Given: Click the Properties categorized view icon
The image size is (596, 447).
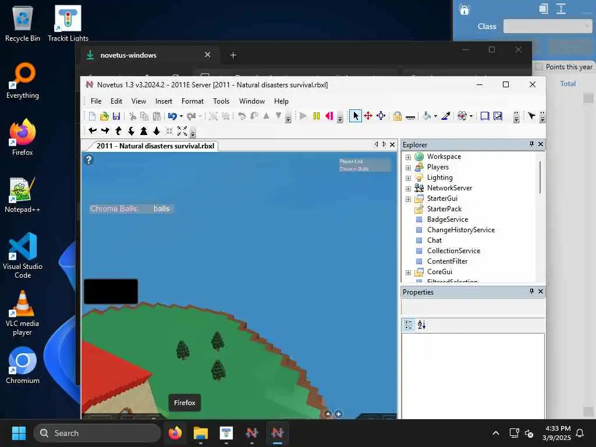Looking at the screenshot, I should pyautogui.click(x=409, y=325).
